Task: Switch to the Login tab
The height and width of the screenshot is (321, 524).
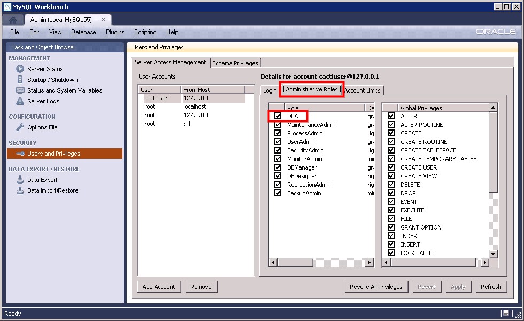Action: [x=269, y=90]
